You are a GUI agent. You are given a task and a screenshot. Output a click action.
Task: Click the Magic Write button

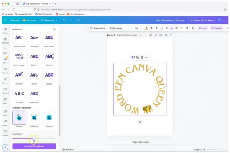(x=98, y=28)
